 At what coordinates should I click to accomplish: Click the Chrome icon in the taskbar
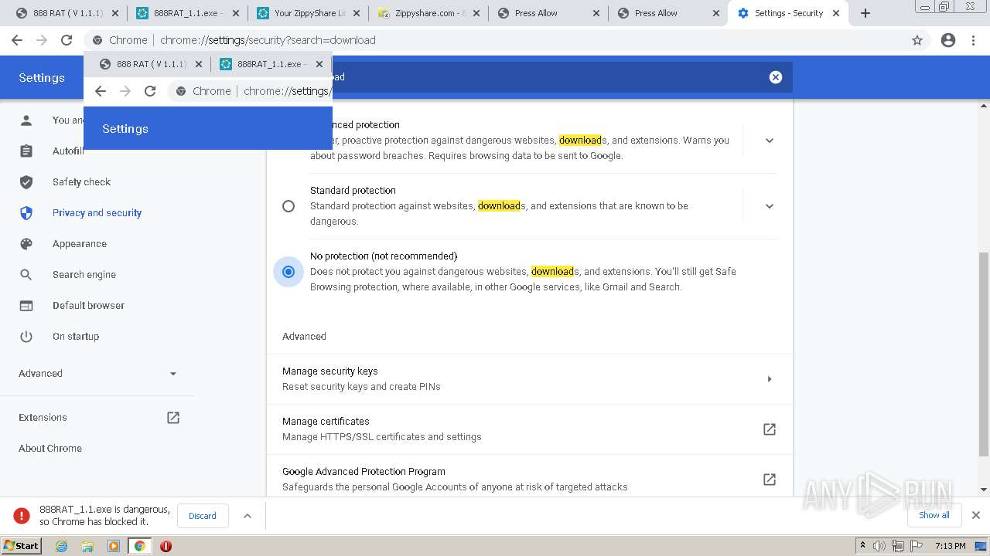(x=140, y=546)
